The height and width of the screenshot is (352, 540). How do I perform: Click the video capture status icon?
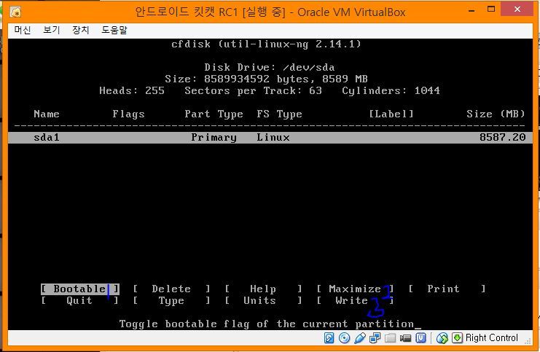405,338
